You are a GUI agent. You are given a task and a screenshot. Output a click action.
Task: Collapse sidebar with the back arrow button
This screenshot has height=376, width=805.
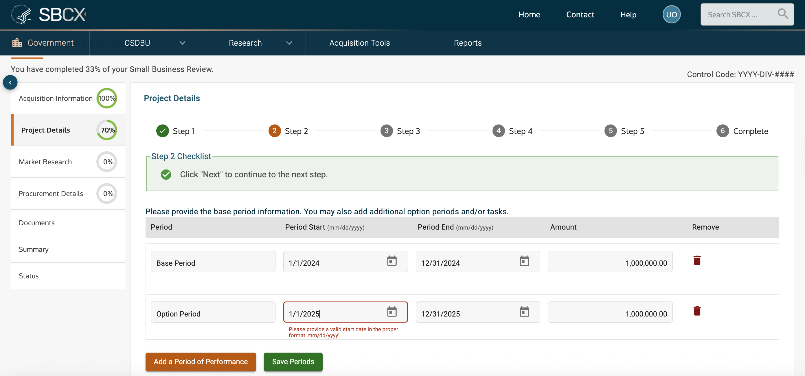10,83
